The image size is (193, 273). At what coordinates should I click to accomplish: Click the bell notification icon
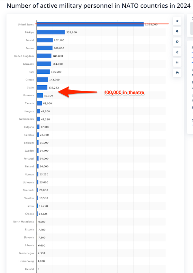[177, 31]
